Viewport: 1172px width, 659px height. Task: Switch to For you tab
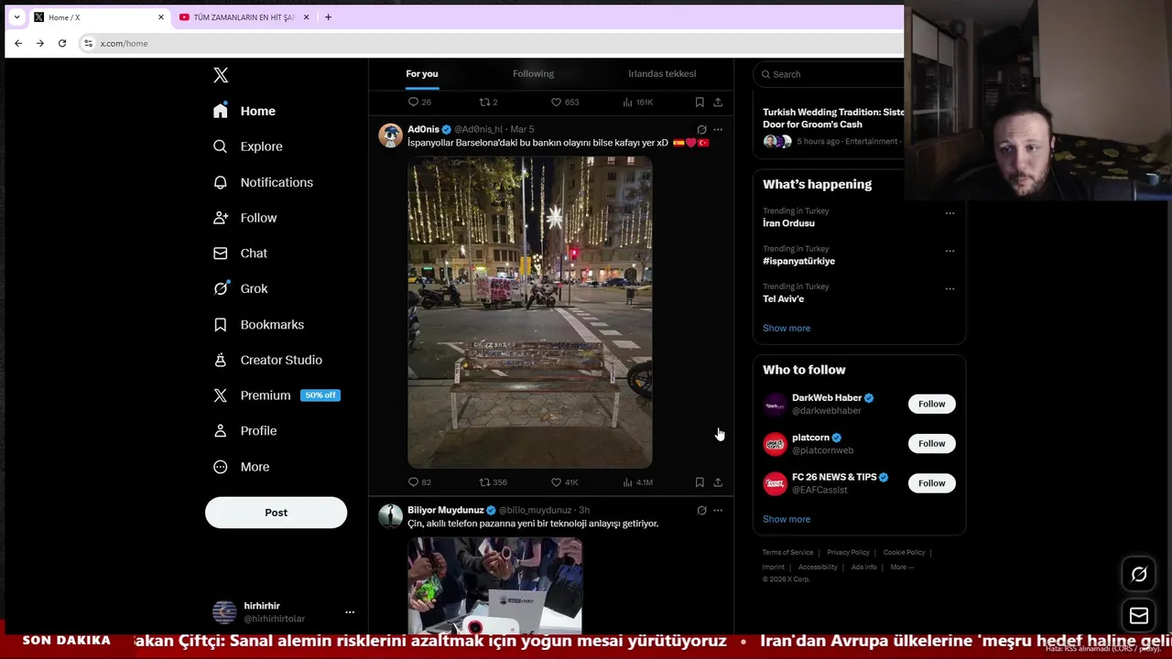422,74
